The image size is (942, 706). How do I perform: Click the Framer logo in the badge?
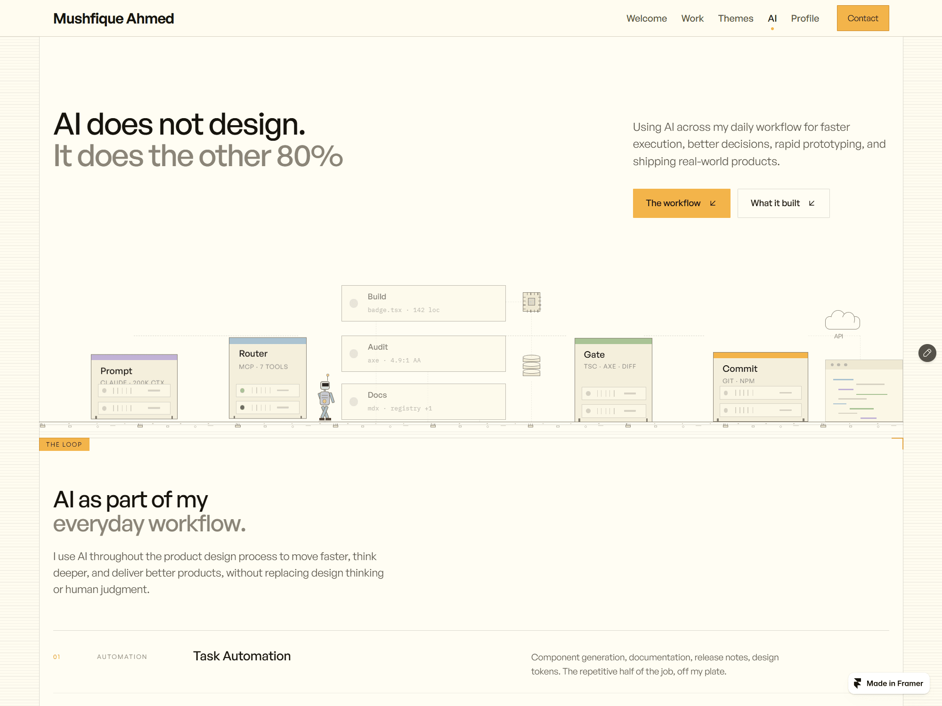pos(858,683)
